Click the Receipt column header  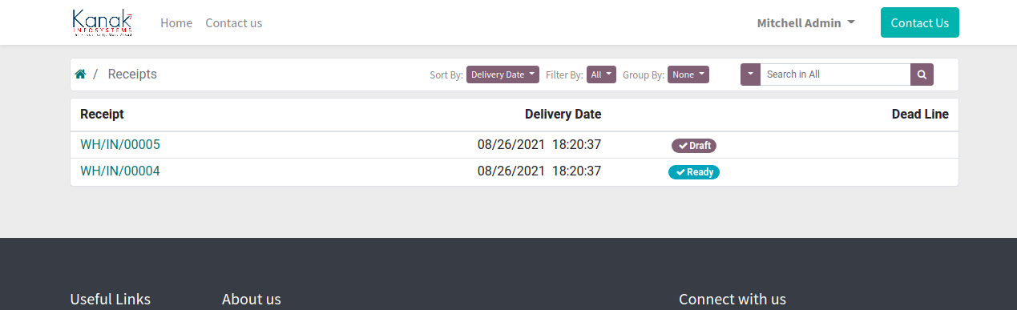click(x=102, y=115)
